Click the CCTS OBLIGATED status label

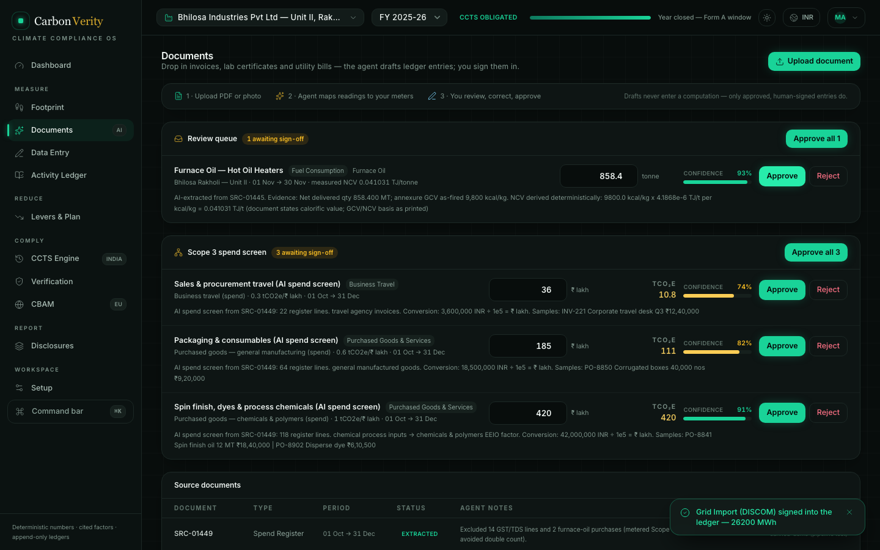click(488, 18)
